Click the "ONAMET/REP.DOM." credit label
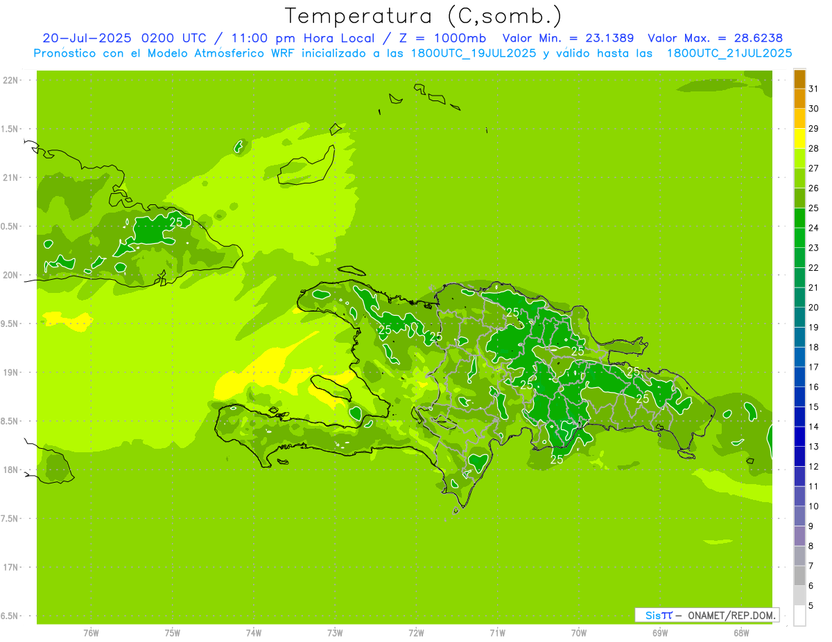The height and width of the screenshot is (642, 832). coord(731,615)
